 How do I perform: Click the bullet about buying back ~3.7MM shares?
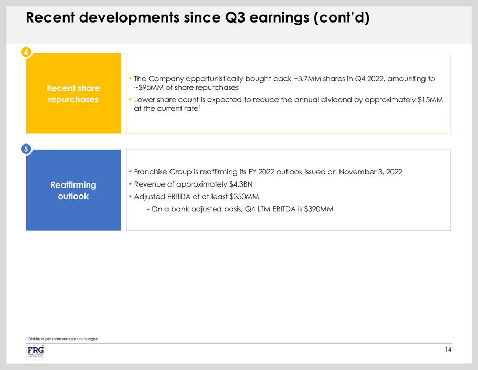pos(283,79)
